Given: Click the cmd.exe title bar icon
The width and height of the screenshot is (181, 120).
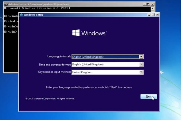Looking at the screenshot, I should coord(6,4).
